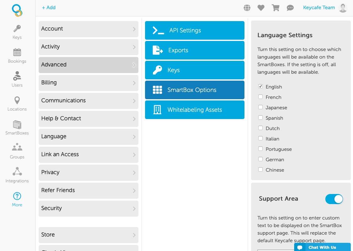Click the API Settings terminal icon

(158, 31)
